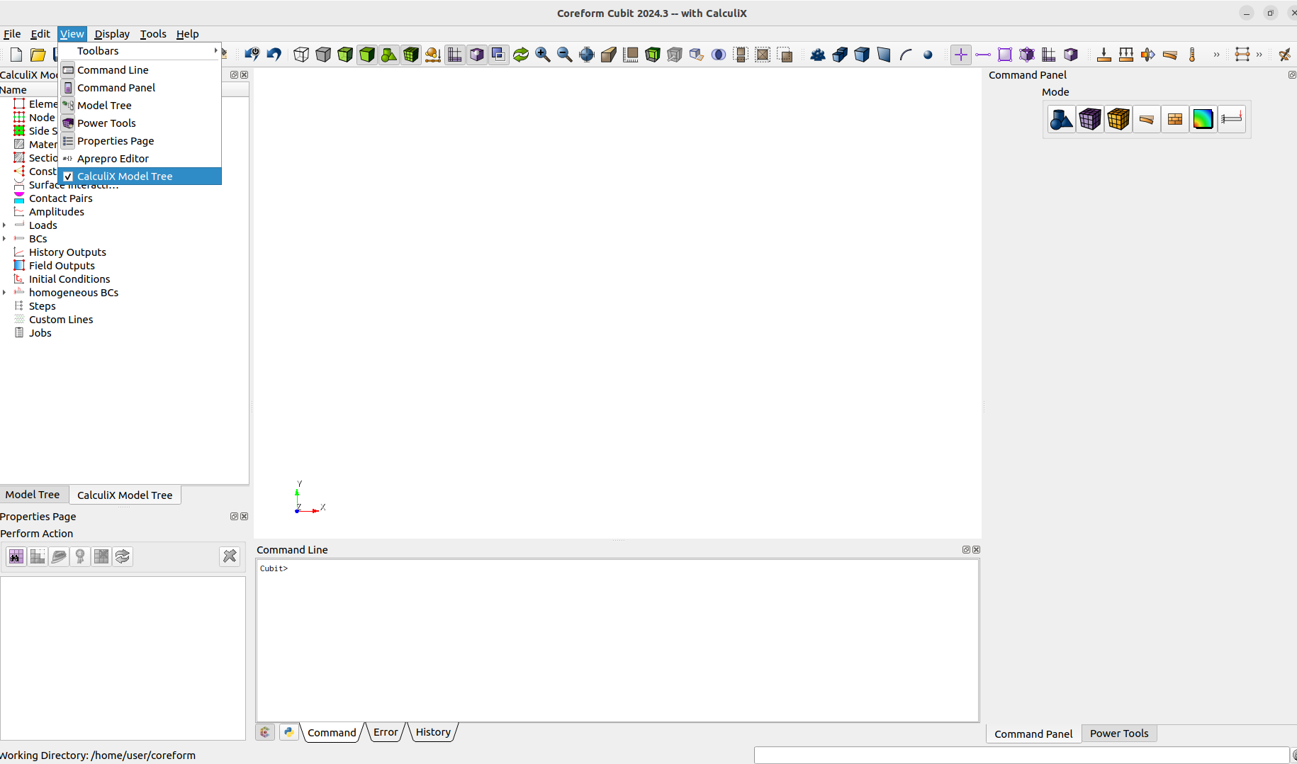Expand the Loads item in the CalculiX tree
This screenshot has height=764, width=1297.
(5, 225)
